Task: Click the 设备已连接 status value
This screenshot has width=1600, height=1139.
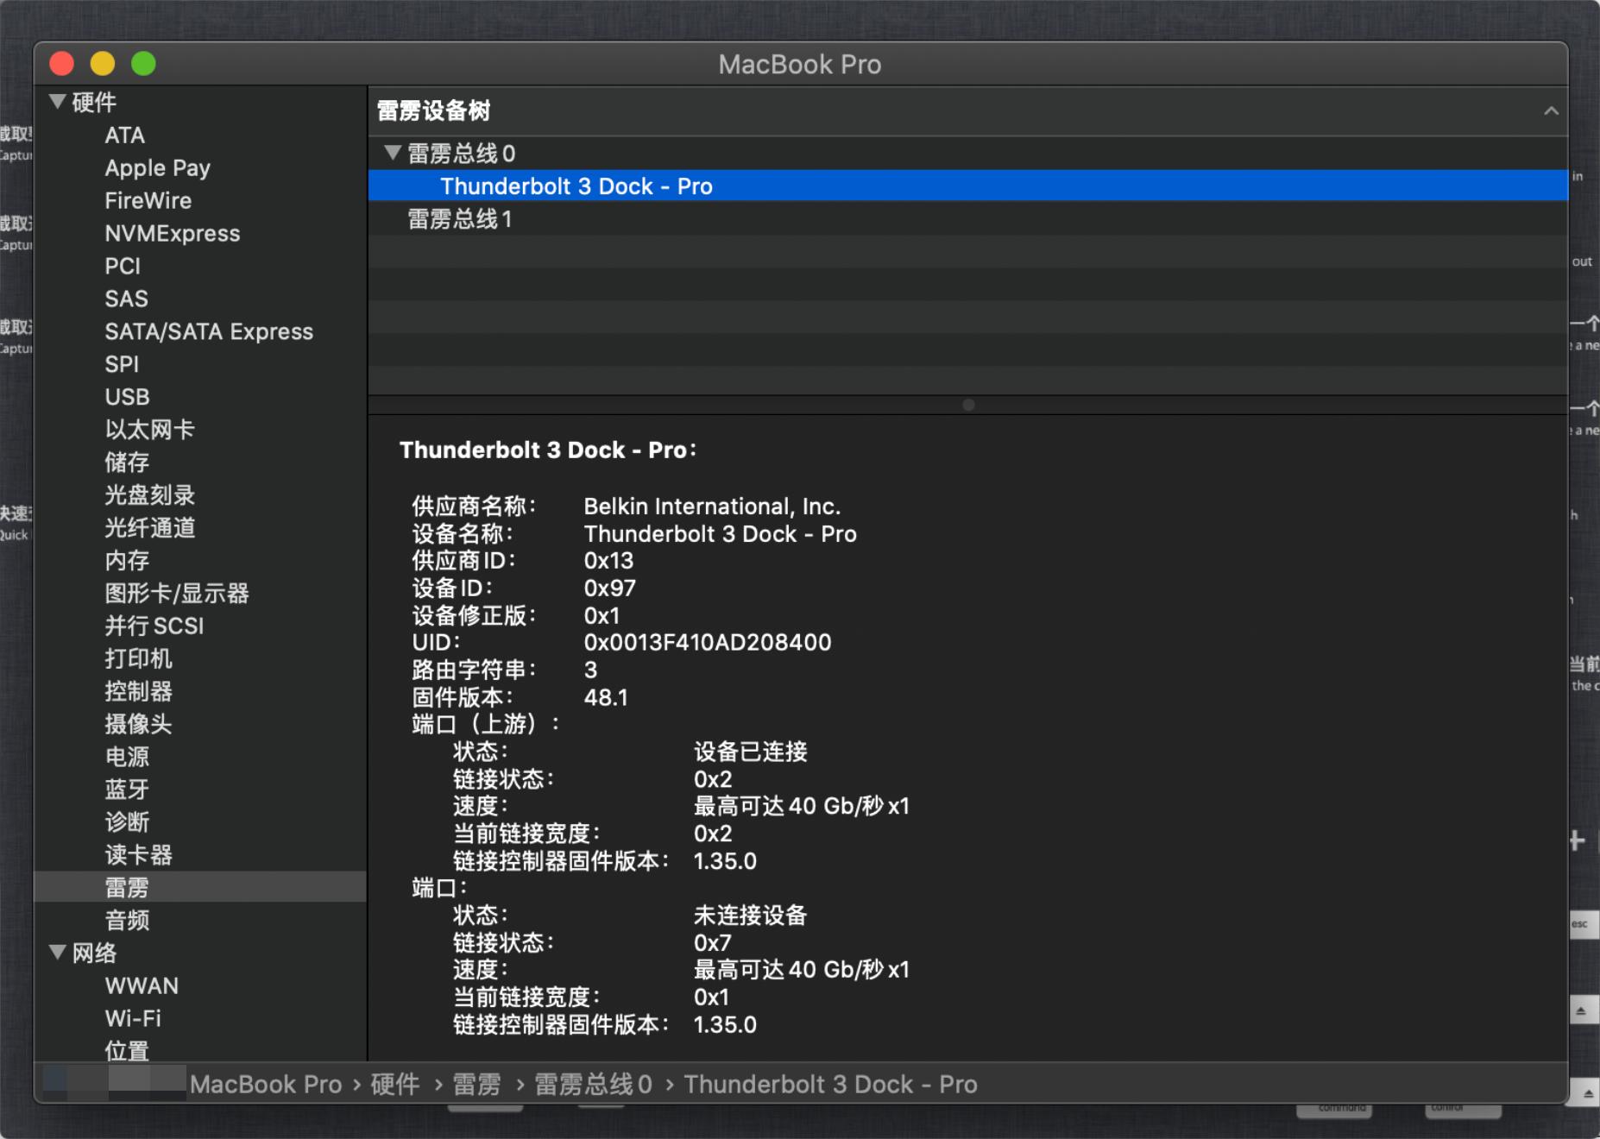Action: click(750, 752)
